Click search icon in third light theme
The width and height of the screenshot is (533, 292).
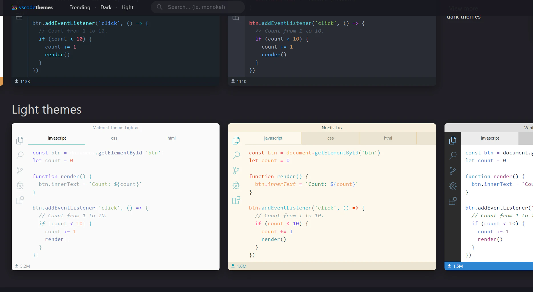pyautogui.click(x=452, y=156)
